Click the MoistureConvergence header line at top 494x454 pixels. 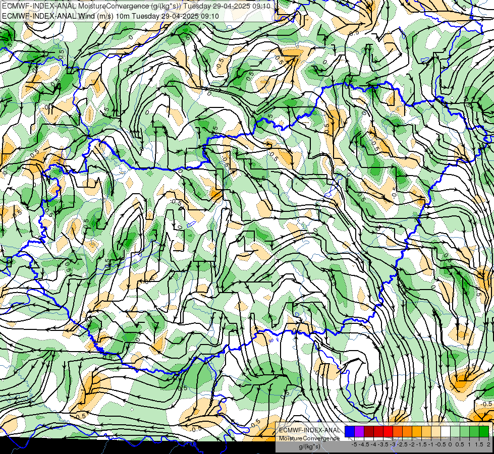click(x=136, y=6)
